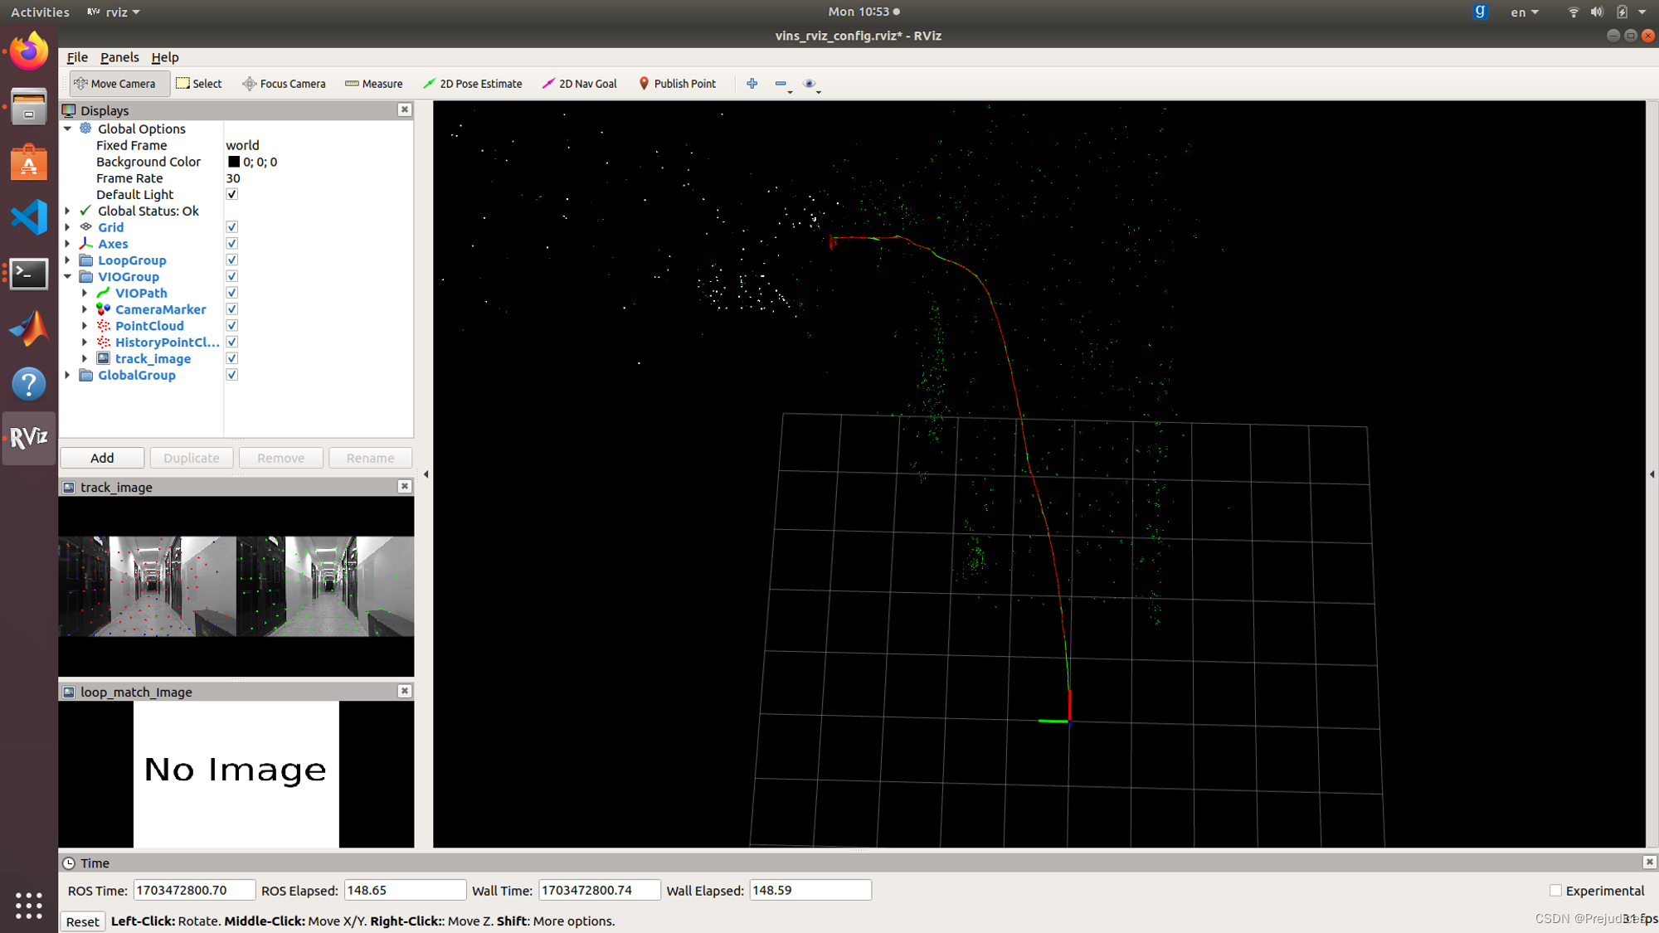Viewport: 1659px width, 933px height.
Task: Select the 2D Nav Goal tool
Action: [x=582, y=83]
